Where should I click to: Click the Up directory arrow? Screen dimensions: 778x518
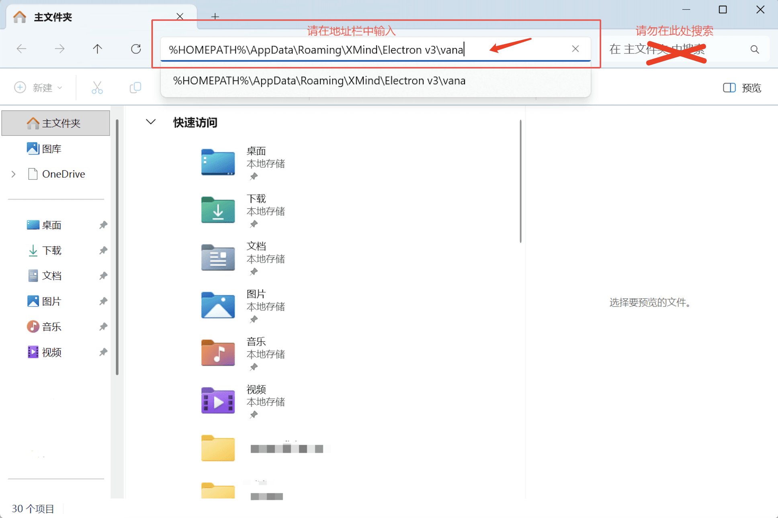click(x=97, y=49)
